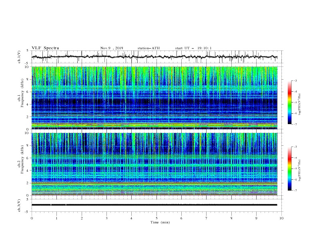Click time axis tick label "0"
Screen dimensions: 317x245
coord(32,218)
